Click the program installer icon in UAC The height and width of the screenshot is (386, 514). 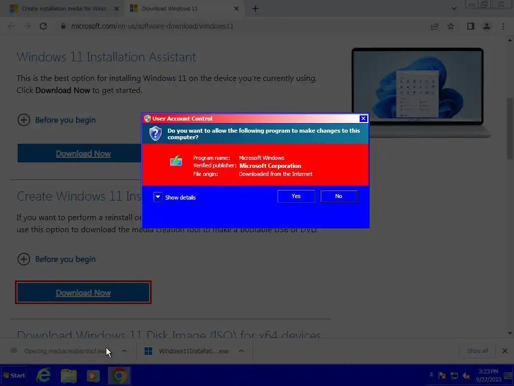tap(176, 161)
